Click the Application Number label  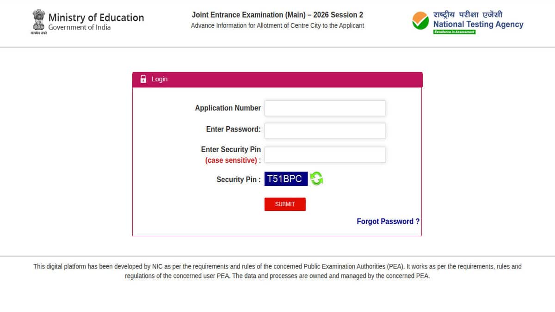pos(228,108)
